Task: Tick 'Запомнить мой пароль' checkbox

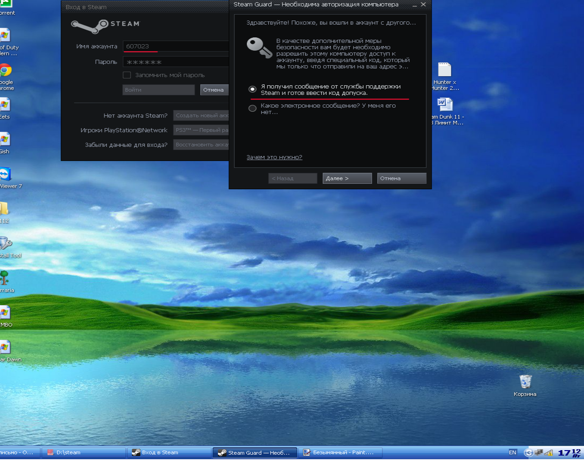Action: pyautogui.click(x=127, y=75)
